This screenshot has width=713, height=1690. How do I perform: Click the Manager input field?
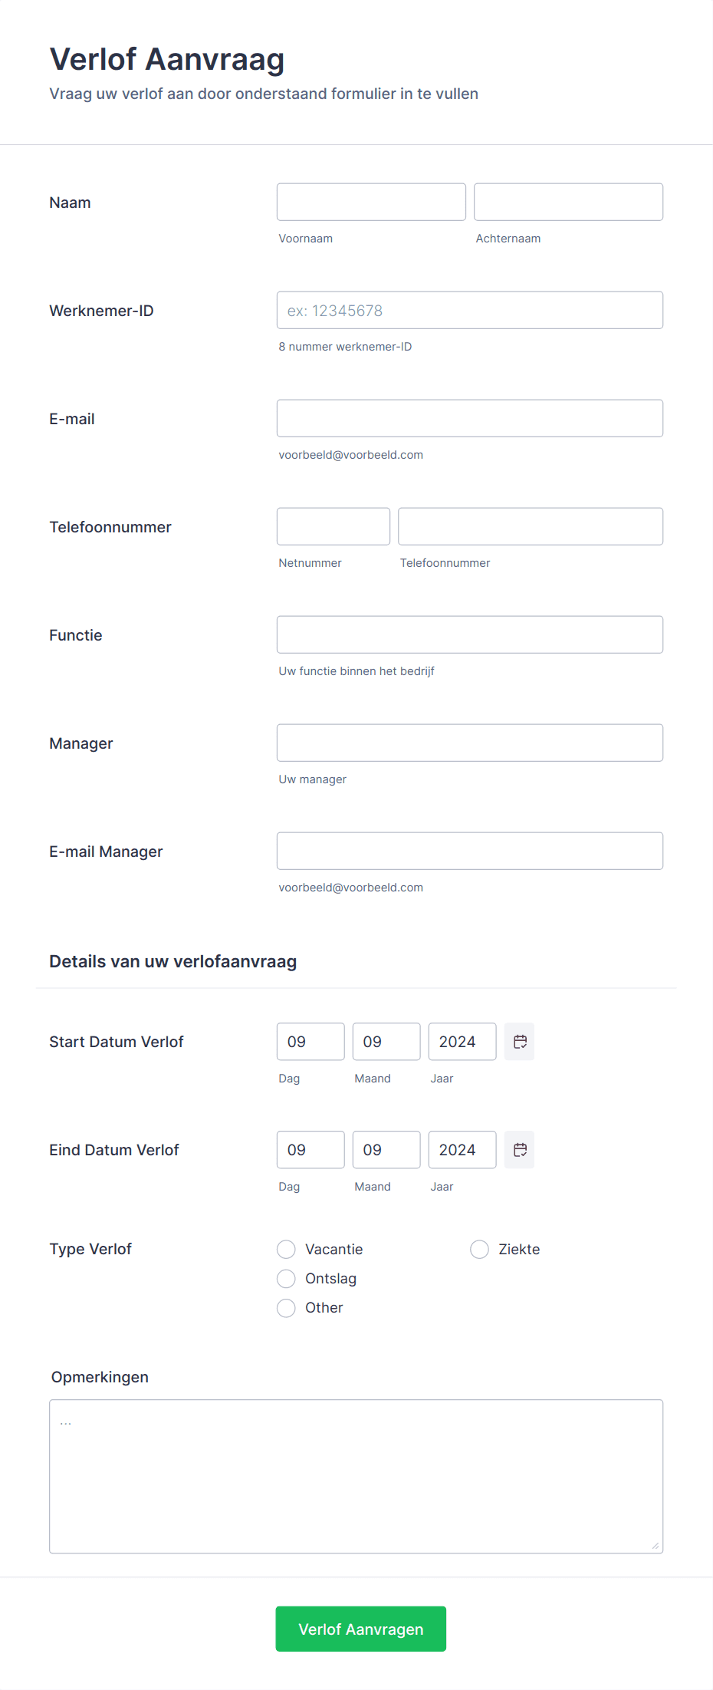click(x=469, y=743)
